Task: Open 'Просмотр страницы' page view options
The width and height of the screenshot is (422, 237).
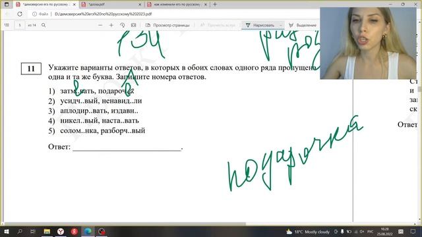Action: pos(167,25)
